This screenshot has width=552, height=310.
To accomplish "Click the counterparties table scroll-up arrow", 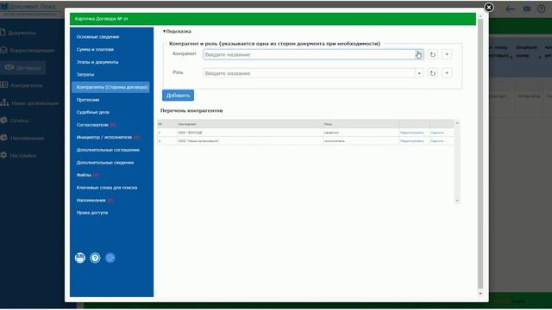I will (x=457, y=123).
